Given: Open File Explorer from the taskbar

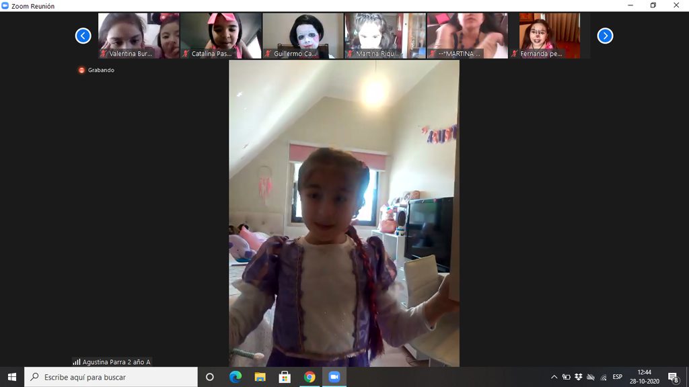Looking at the screenshot, I should coord(260,377).
